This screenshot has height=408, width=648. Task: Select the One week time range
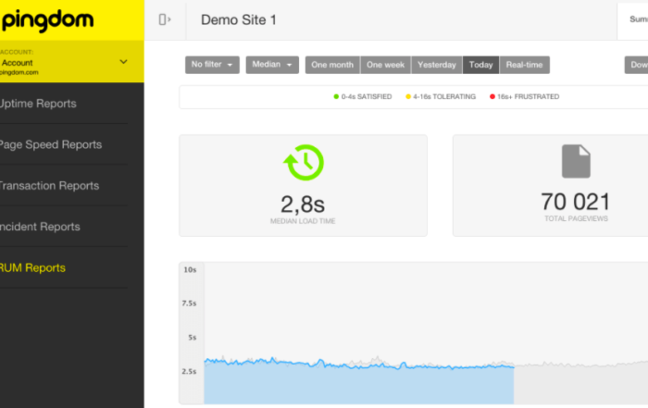(386, 65)
